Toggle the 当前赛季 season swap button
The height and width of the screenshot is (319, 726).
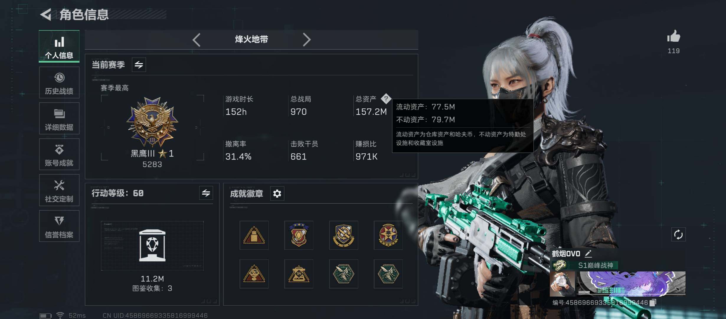click(x=139, y=65)
